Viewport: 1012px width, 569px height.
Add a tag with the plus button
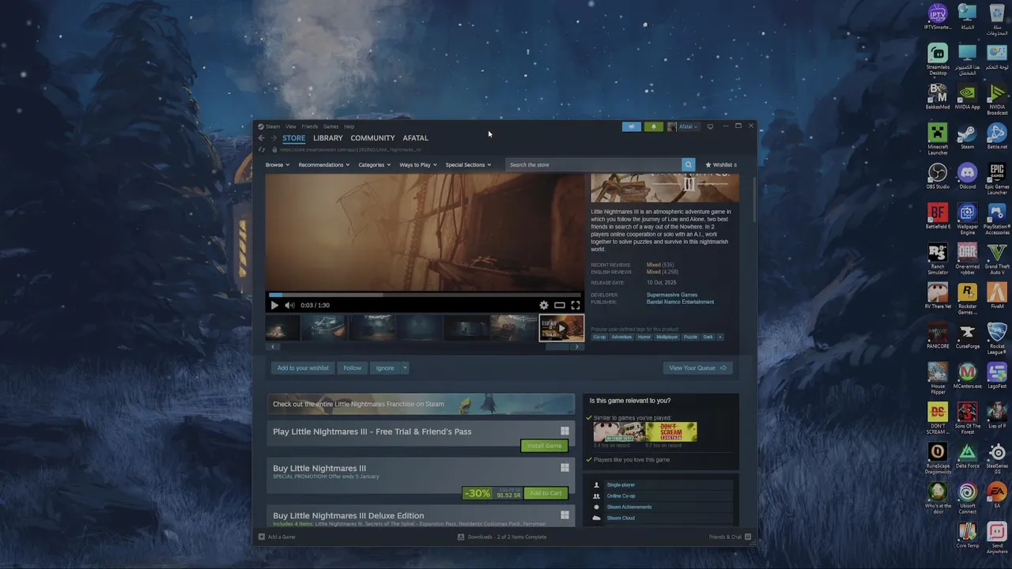click(x=719, y=337)
